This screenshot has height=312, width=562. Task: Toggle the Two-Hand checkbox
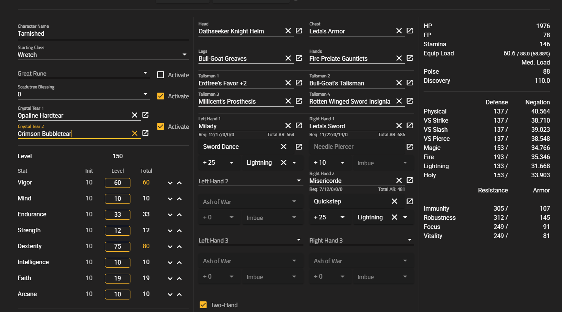point(203,305)
